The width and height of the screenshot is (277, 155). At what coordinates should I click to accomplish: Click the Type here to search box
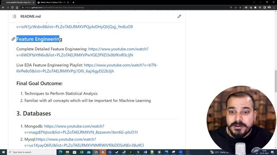tap(32, 152)
